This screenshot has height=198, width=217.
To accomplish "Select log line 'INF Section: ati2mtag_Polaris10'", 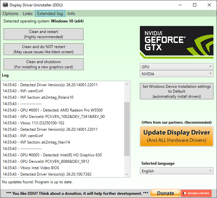I will coord(38,97).
